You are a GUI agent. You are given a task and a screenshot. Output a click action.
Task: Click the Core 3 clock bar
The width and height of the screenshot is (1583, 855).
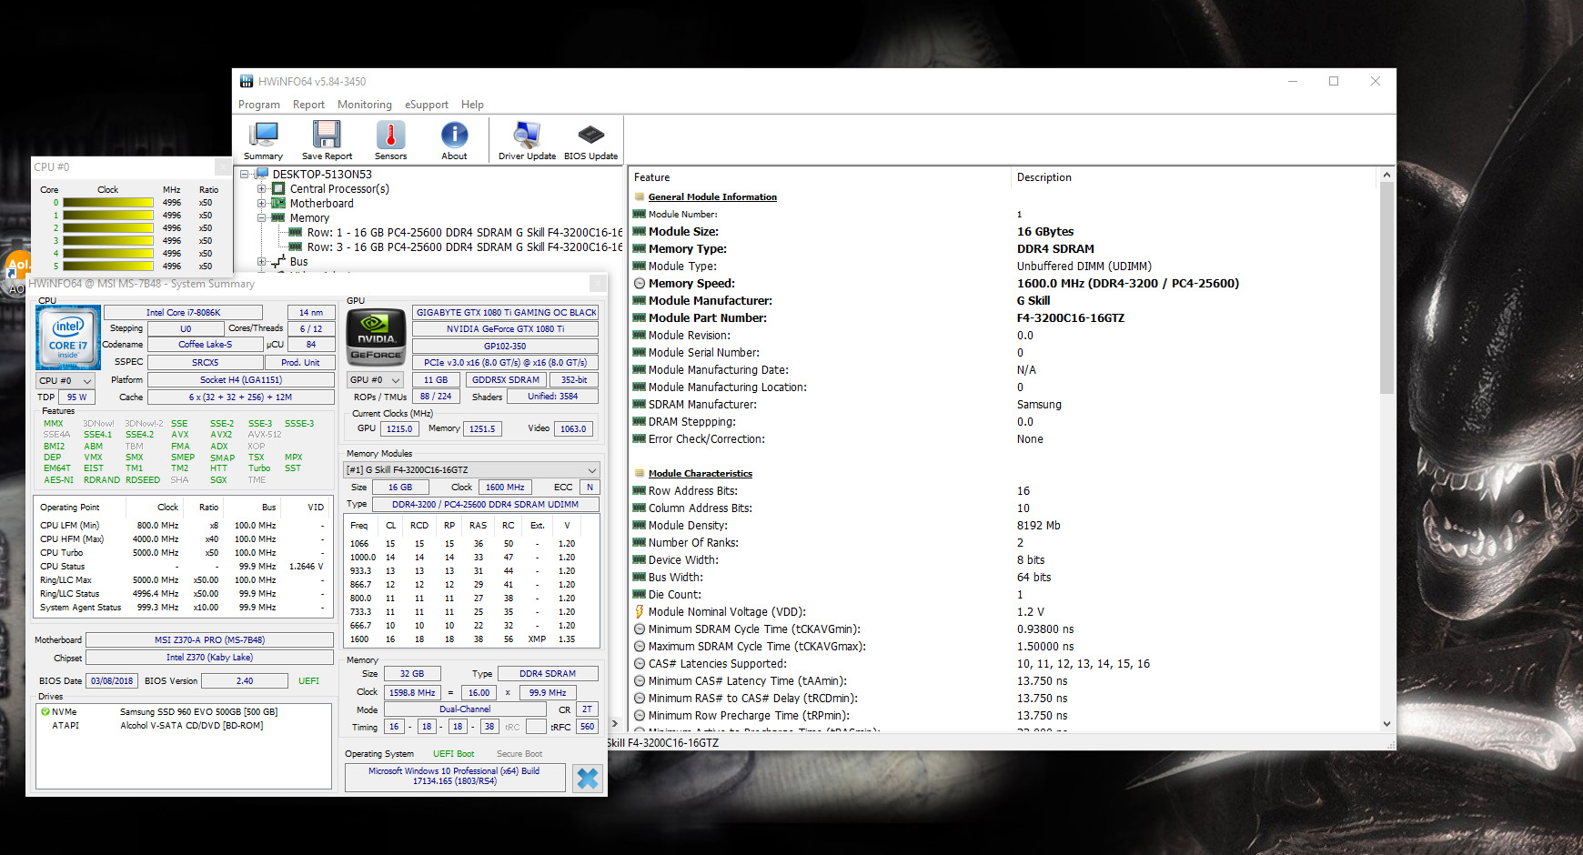click(107, 241)
